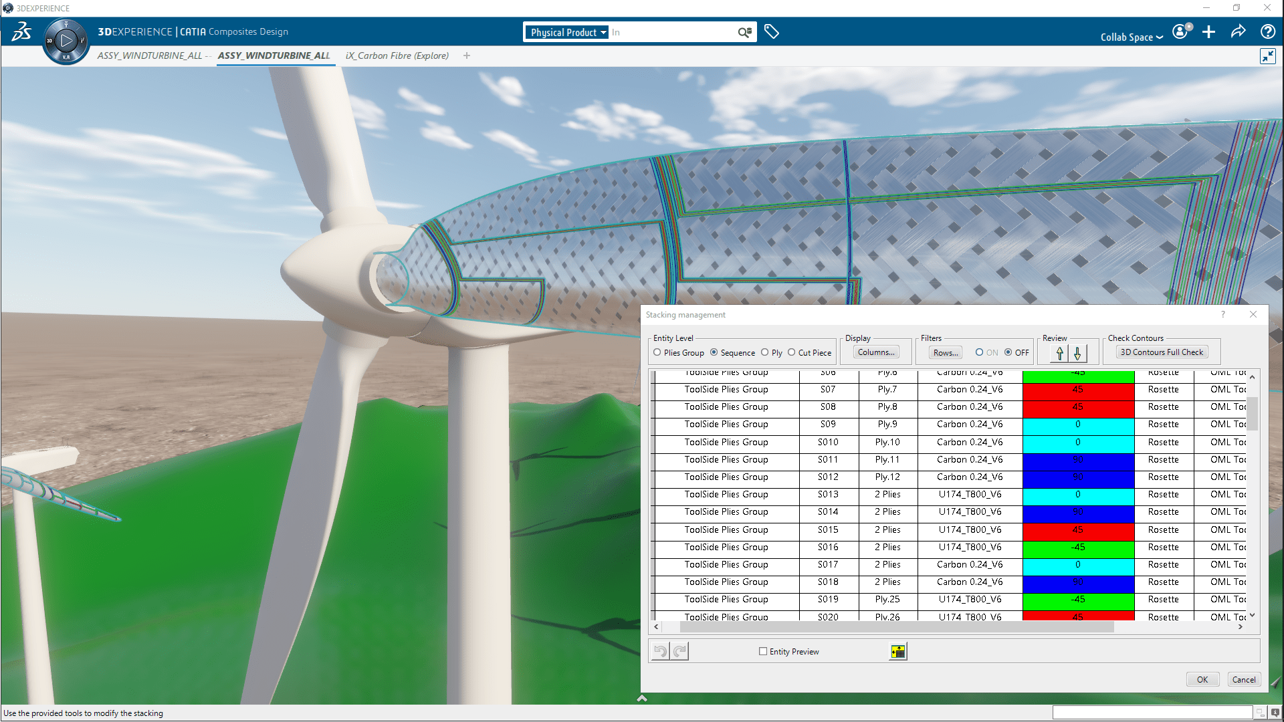Screen dimensions: 1284x722
Task: Turn Filters ON radio button
Action: [x=979, y=352]
